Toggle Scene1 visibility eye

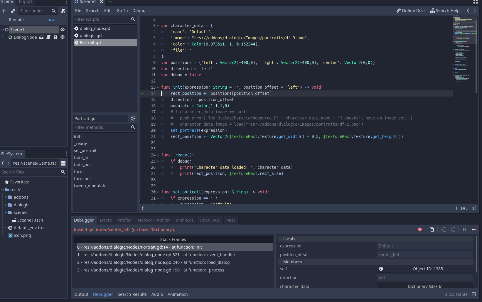point(62,29)
